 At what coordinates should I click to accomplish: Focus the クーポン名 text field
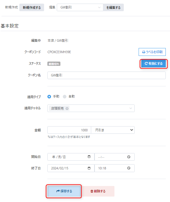coord(107,75)
